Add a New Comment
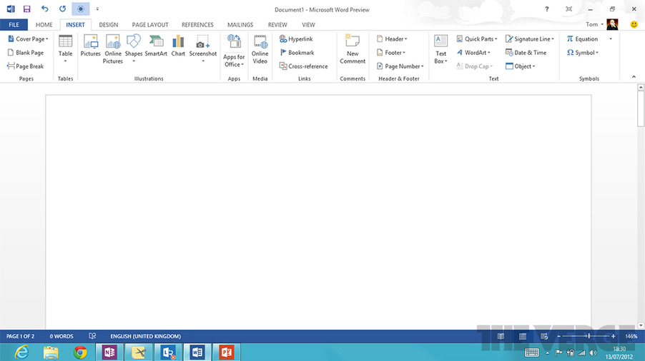 tap(353, 48)
